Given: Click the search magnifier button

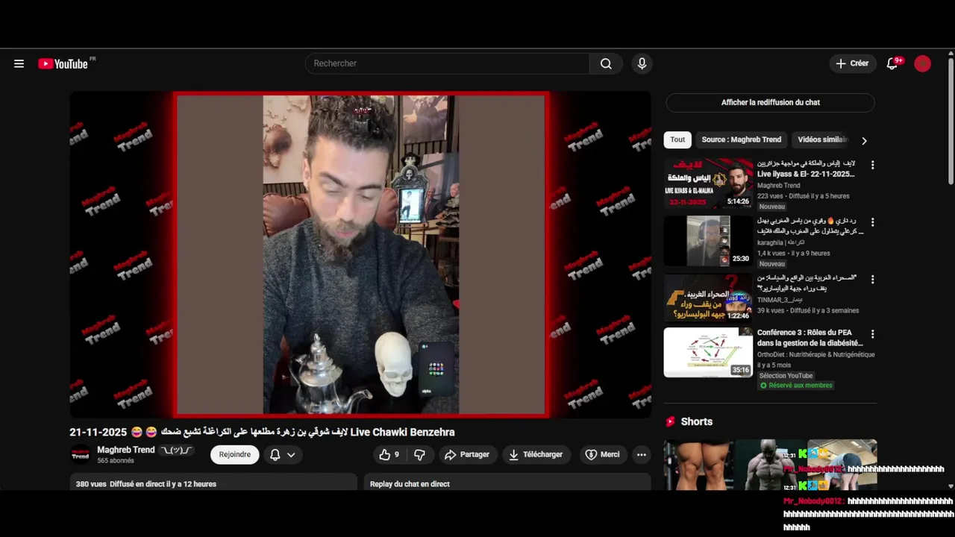Looking at the screenshot, I should (x=606, y=64).
